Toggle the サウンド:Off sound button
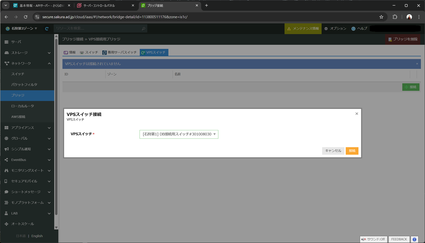Viewport: 425px width, 243px height. [373, 239]
